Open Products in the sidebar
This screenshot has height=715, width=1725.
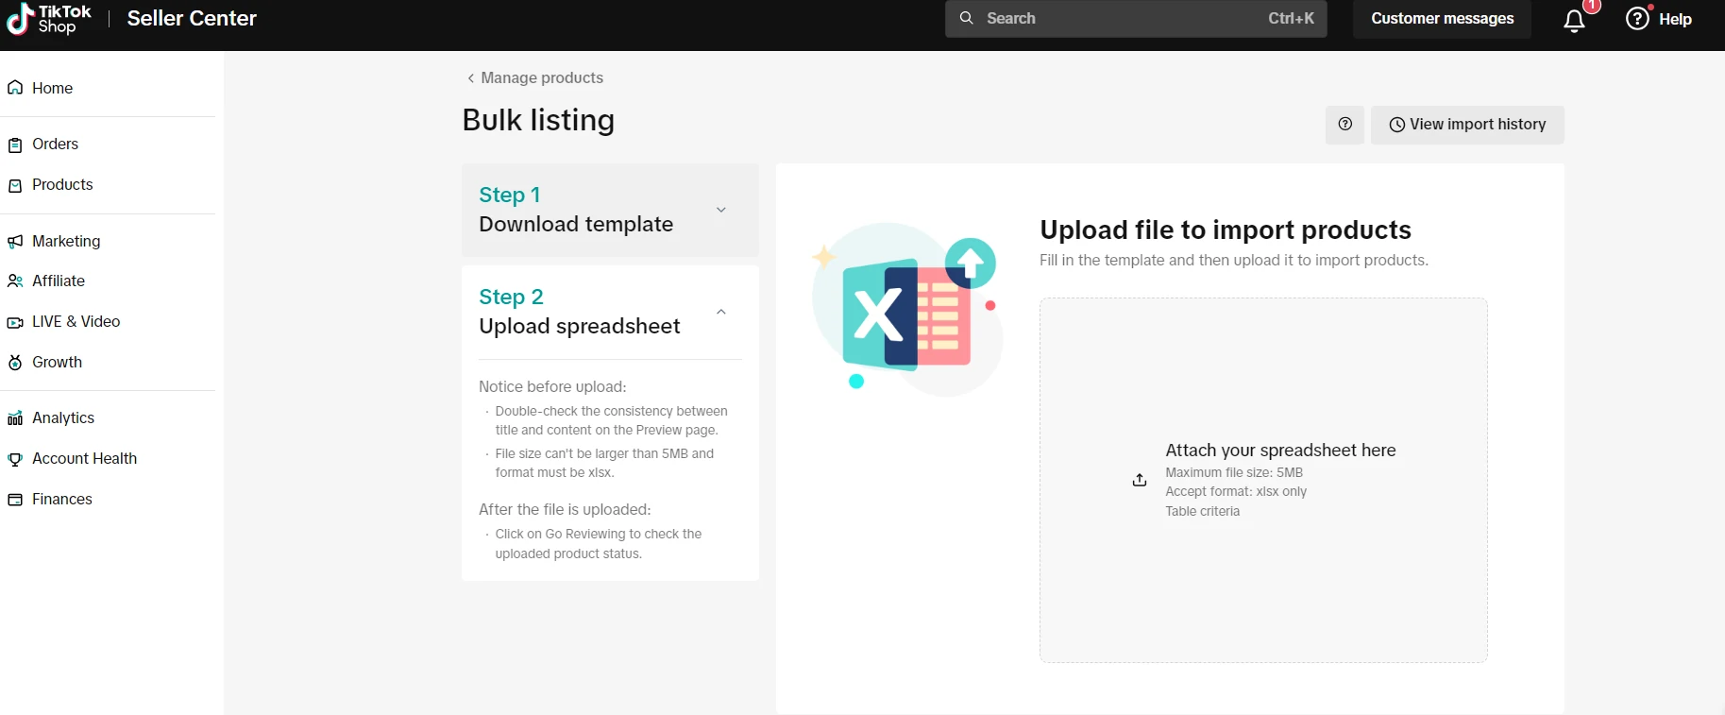click(x=62, y=185)
